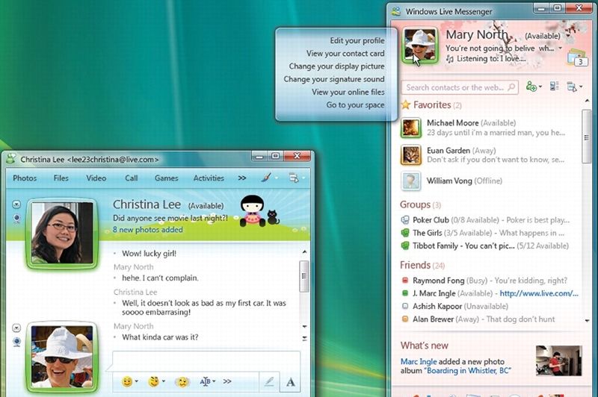Open the emoticon dropdown arrow
The height and width of the screenshot is (397, 598).
coord(136,381)
